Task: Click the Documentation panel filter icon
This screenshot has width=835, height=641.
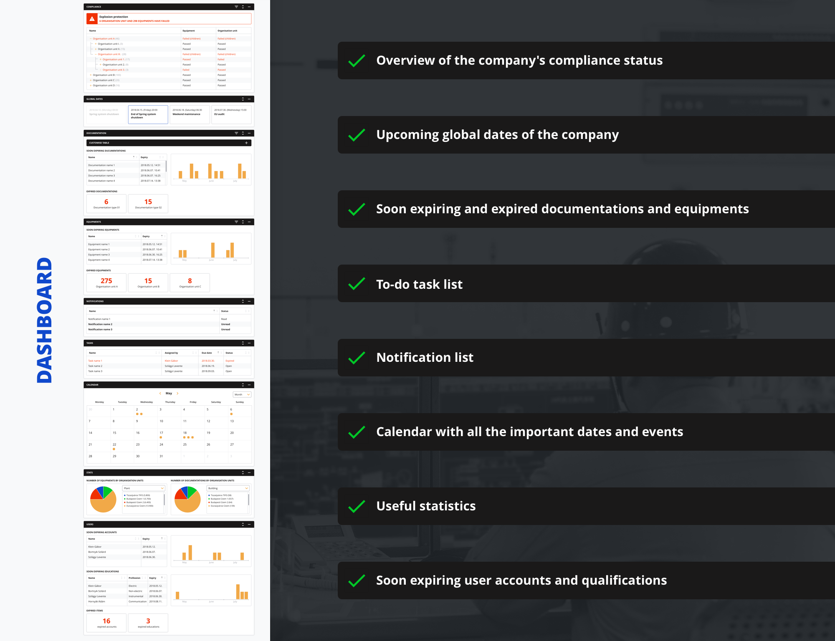Action: point(236,133)
